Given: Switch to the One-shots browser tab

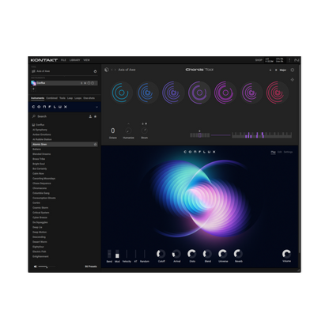Looking at the screenshot, I should (x=89, y=98).
